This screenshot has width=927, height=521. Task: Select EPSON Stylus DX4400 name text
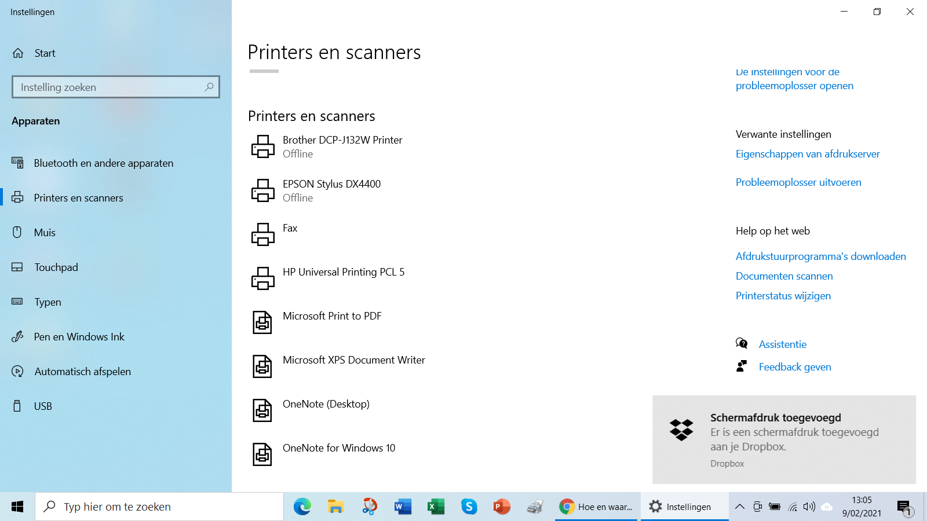coord(332,184)
